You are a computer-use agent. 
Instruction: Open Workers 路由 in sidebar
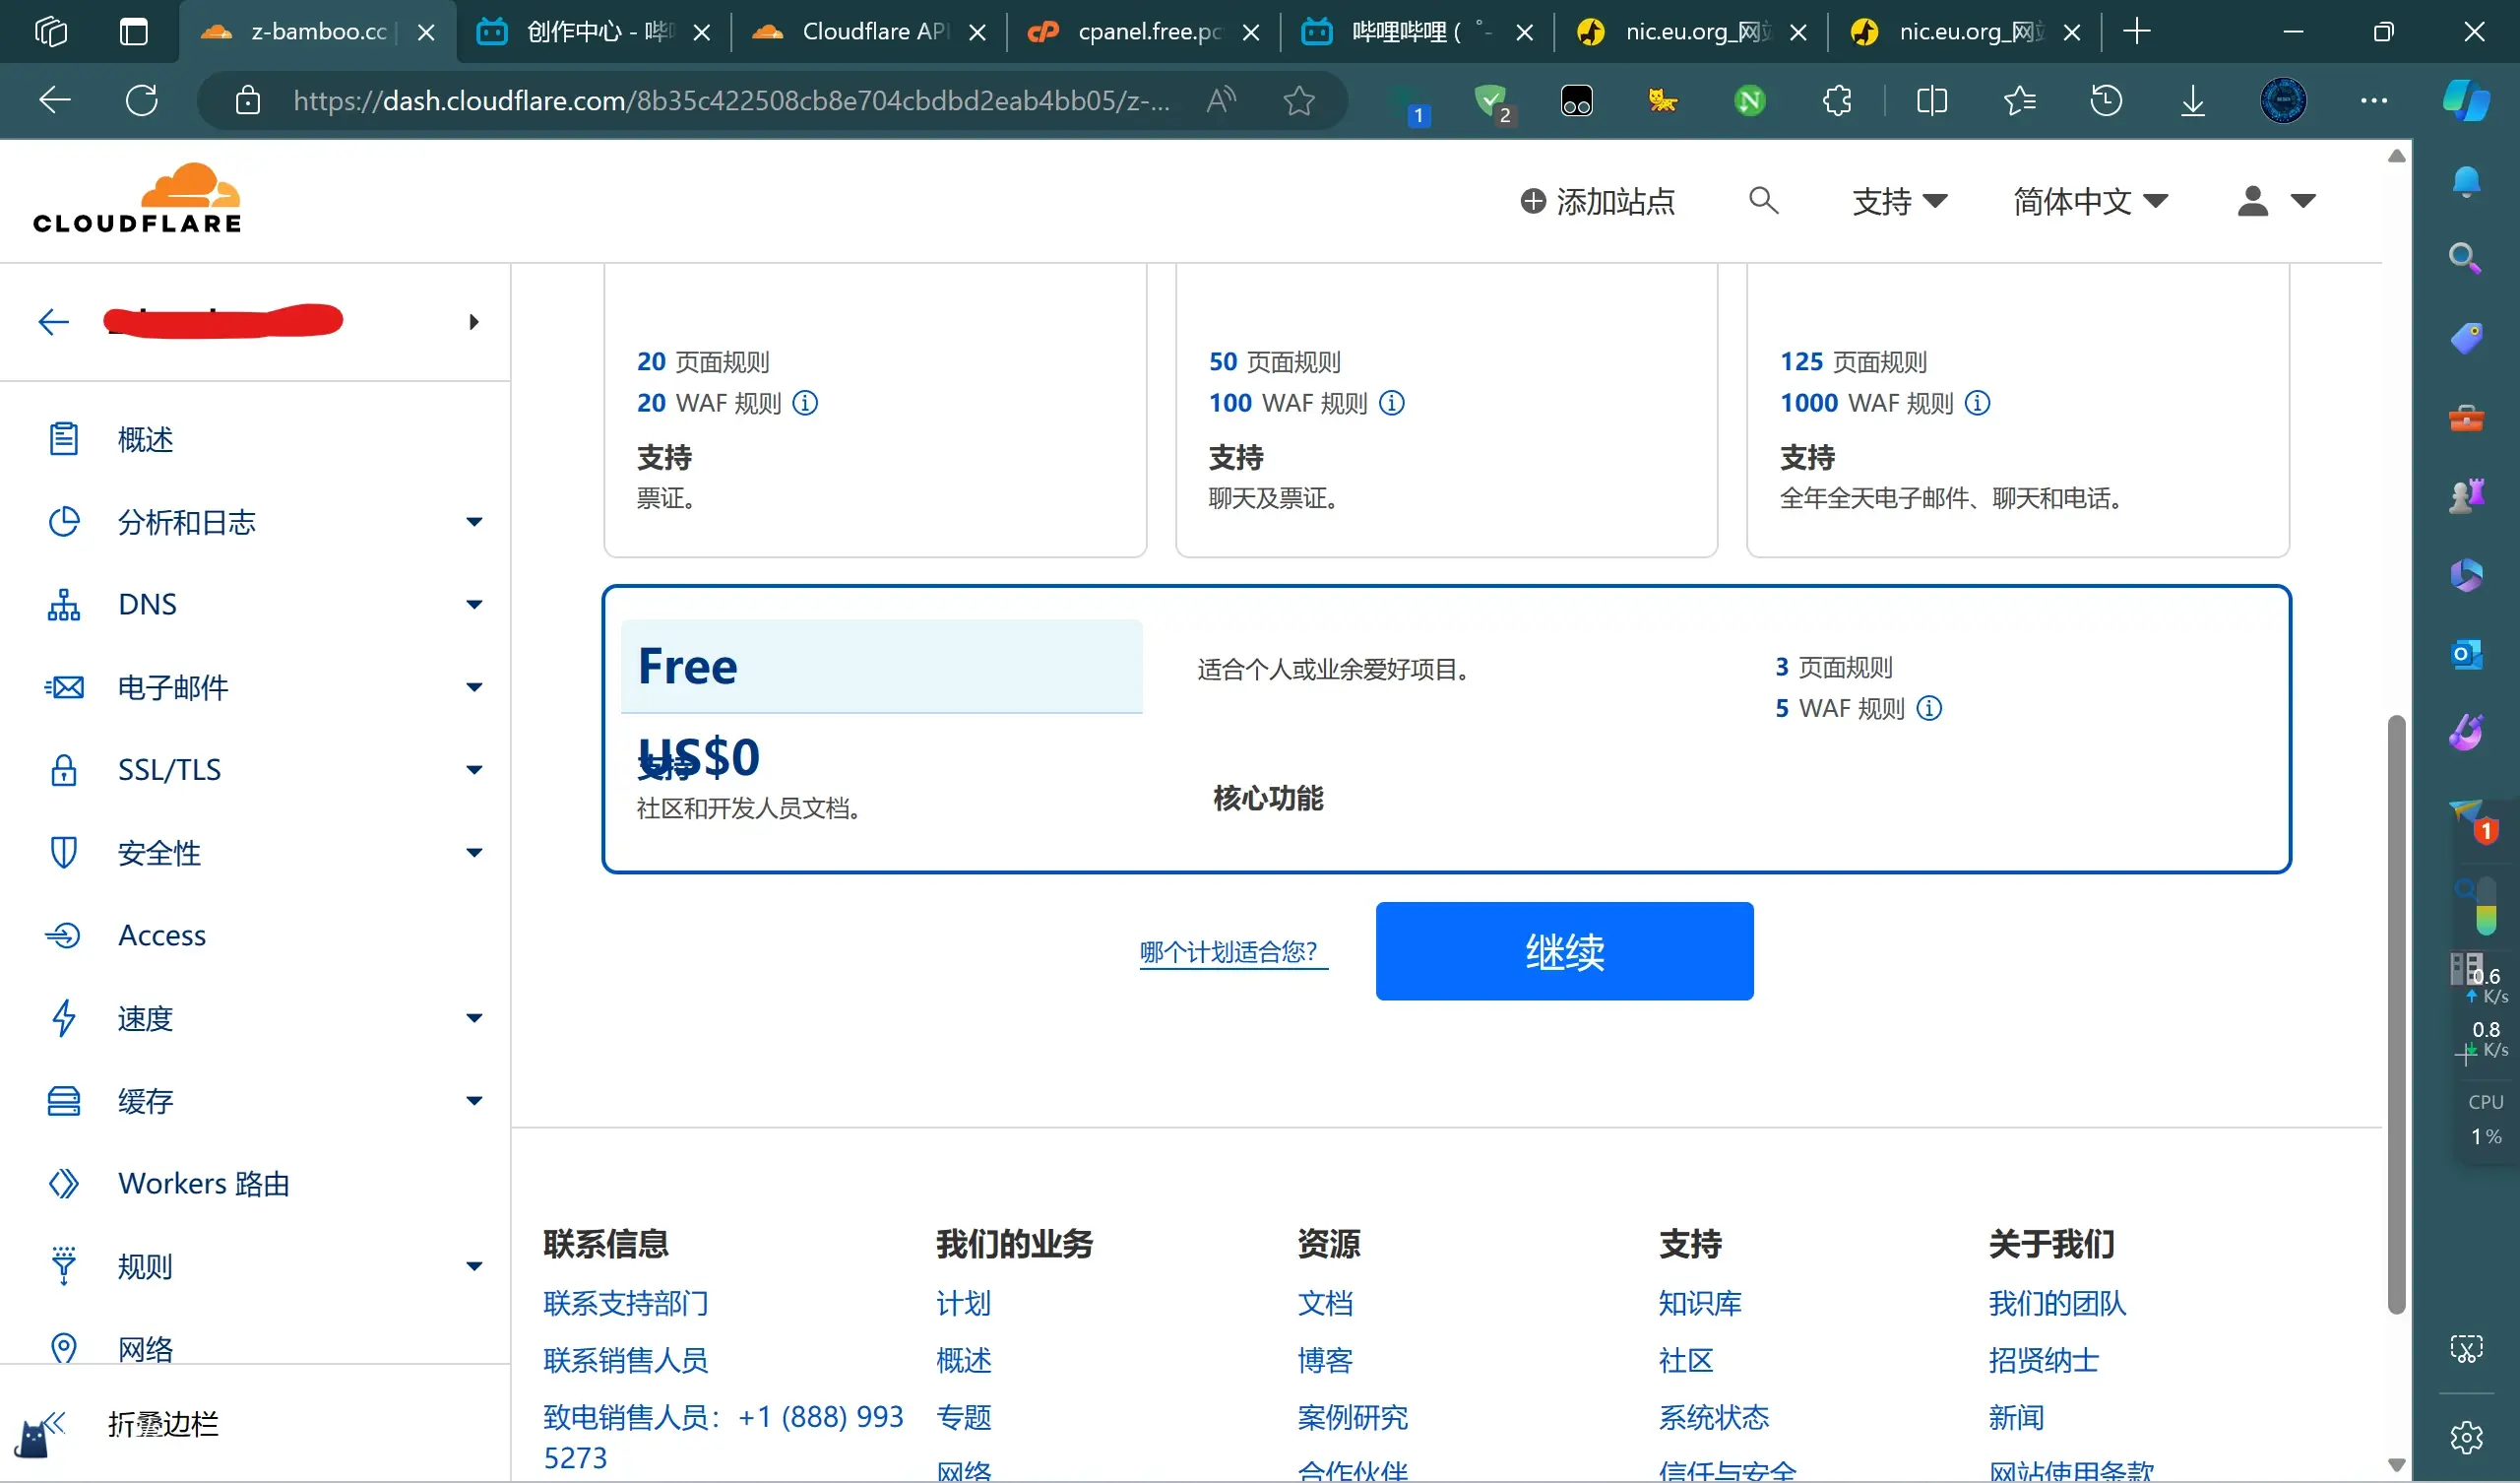point(203,1184)
